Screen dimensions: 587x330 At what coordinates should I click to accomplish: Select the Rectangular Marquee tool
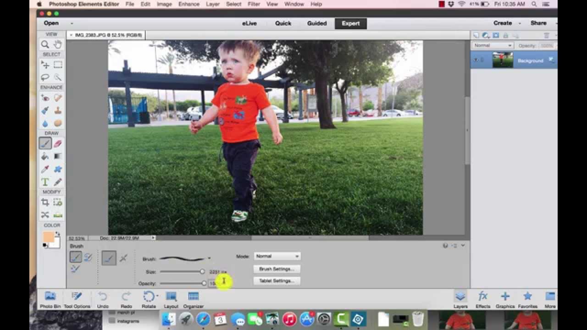coord(58,65)
